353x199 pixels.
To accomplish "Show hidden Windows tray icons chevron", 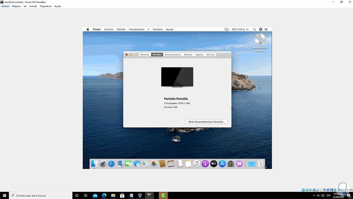I will [314, 195].
